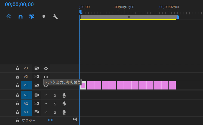Image resolution: width=203 pixels, height=125 pixels.
Task: Open timeline display settings wrench
Action: coord(55,17)
